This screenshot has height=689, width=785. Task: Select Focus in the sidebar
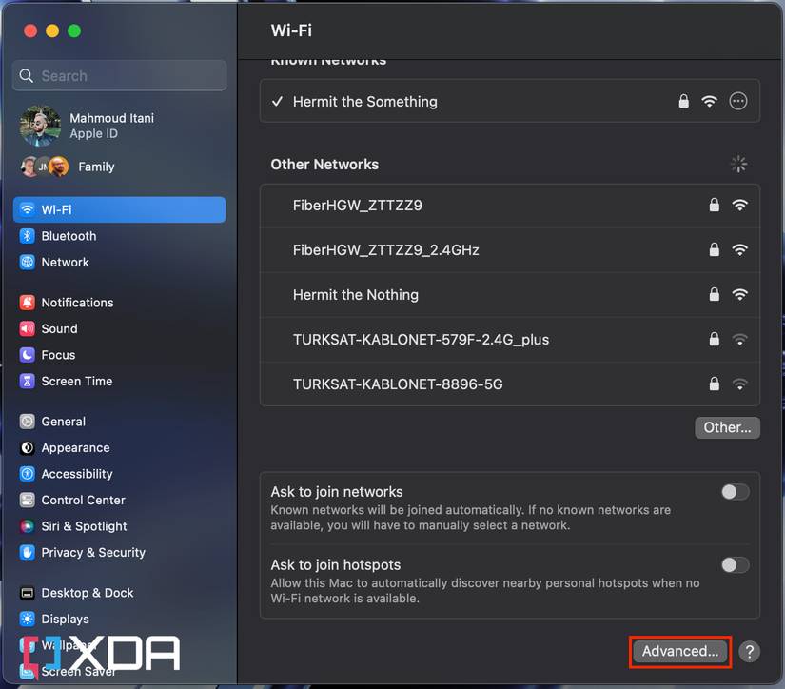119,355
